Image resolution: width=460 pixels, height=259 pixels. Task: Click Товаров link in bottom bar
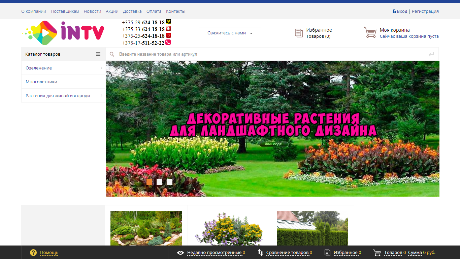pyautogui.click(x=393, y=252)
